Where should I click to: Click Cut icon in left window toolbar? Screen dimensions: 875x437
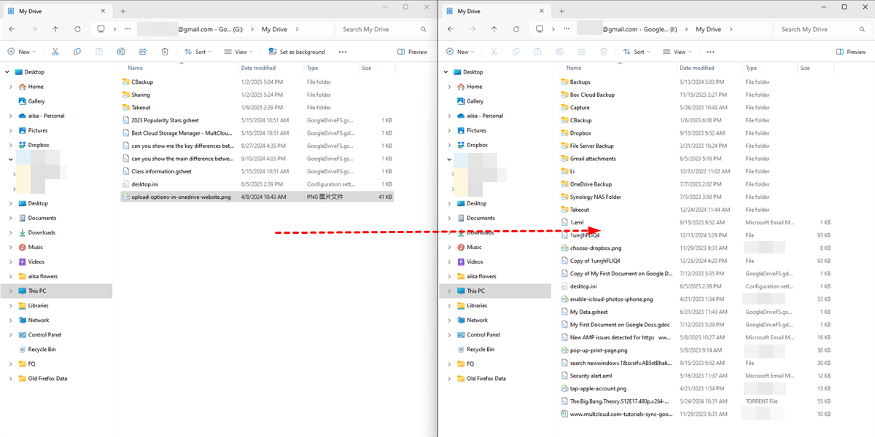[x=55, y=52]
